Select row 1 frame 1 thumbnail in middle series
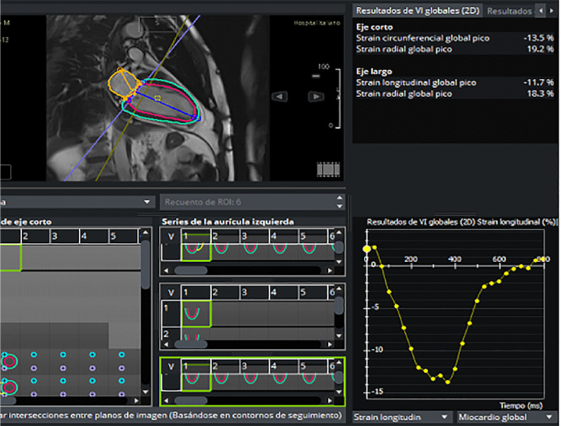 point(196,313)
